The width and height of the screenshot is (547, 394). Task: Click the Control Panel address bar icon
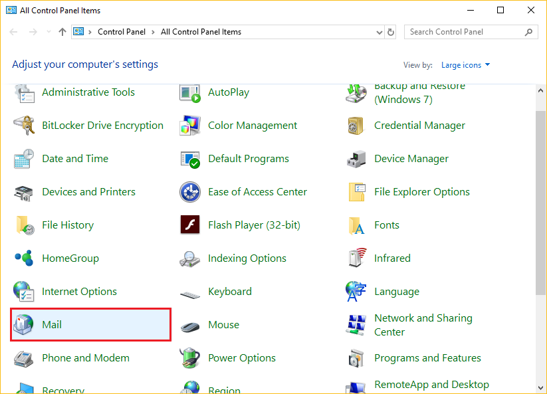tap(78, 32)
